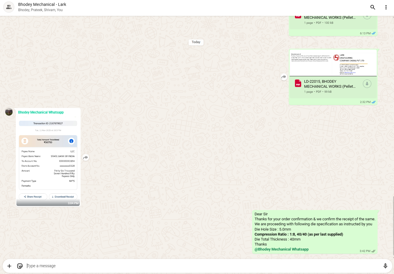Click the Today date separator
394x274 pixels.
click(x=196, y=42)
